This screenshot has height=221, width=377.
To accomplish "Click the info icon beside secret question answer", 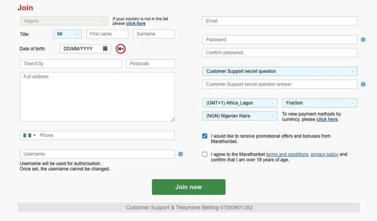I will click(363, 84).
